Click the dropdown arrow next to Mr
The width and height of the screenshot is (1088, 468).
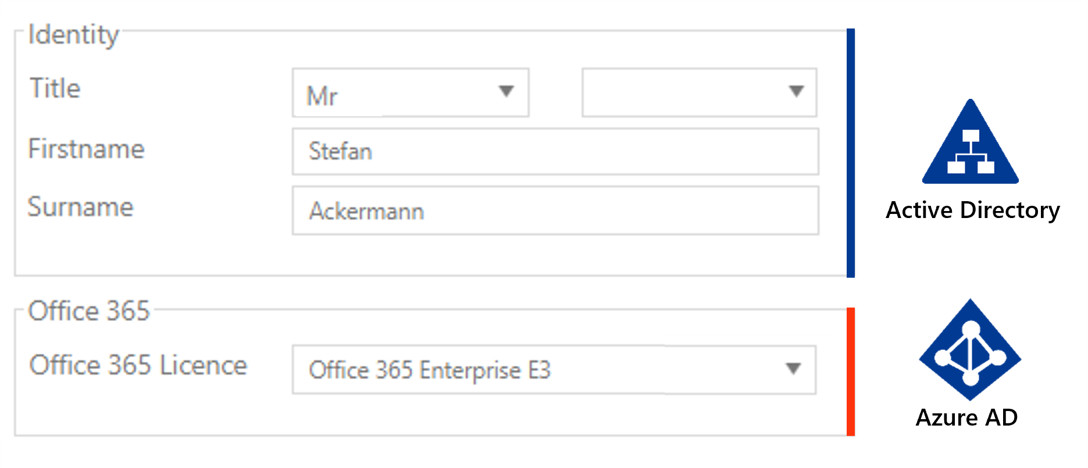[506, 92]
